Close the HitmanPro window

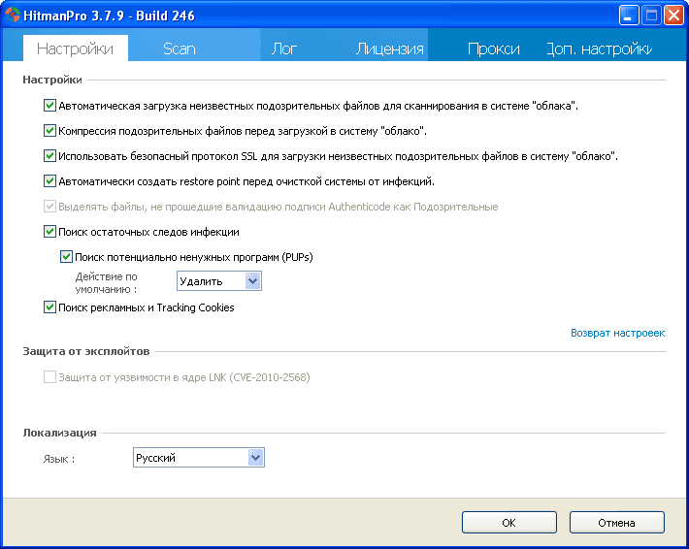tap(673, 16)
